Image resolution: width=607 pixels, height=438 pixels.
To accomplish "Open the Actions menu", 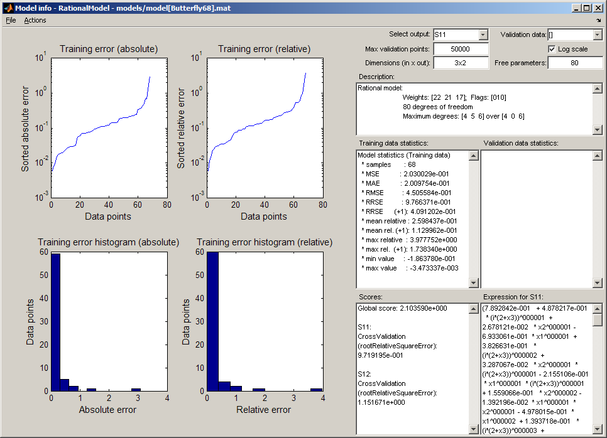I will pyautogui.click(x=35, y=20).
